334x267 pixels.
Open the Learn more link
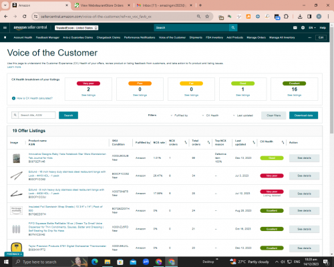click(14, 67)
